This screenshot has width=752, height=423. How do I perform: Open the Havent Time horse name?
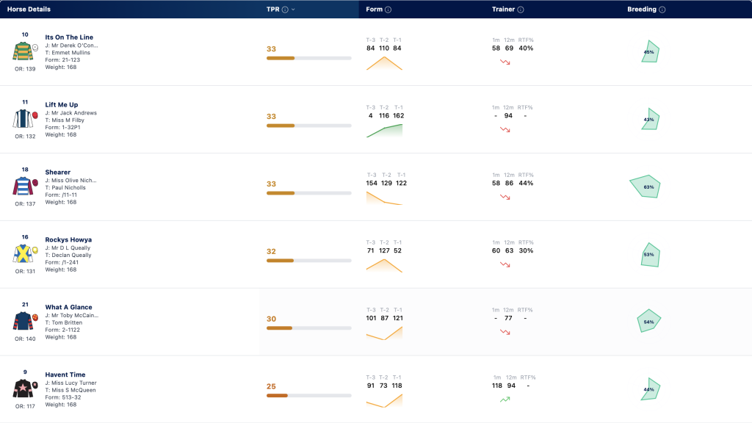[65, 375]
